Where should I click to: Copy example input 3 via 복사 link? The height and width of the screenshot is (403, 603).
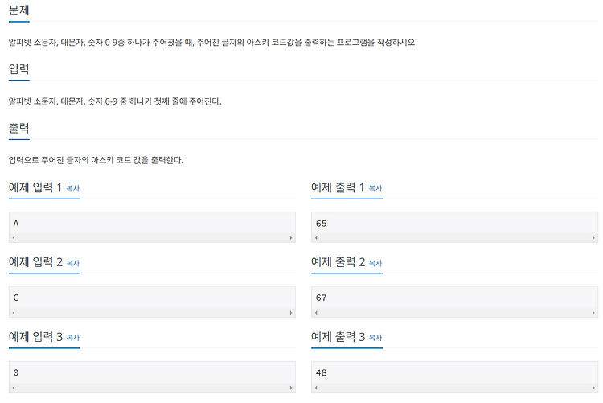pos(72,338)
